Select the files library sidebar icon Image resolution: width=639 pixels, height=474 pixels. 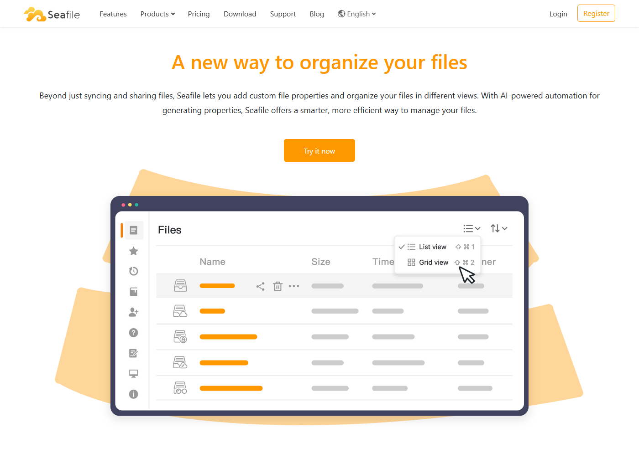click(x=134, y=230)
